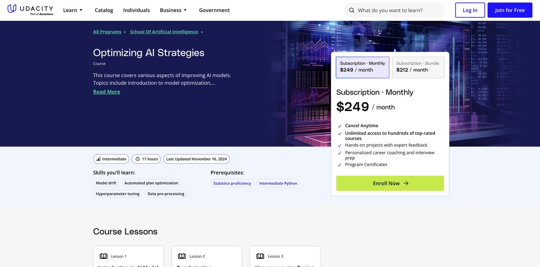
Task: Click the Lesson 2 book icon
Action: [182, 256]
